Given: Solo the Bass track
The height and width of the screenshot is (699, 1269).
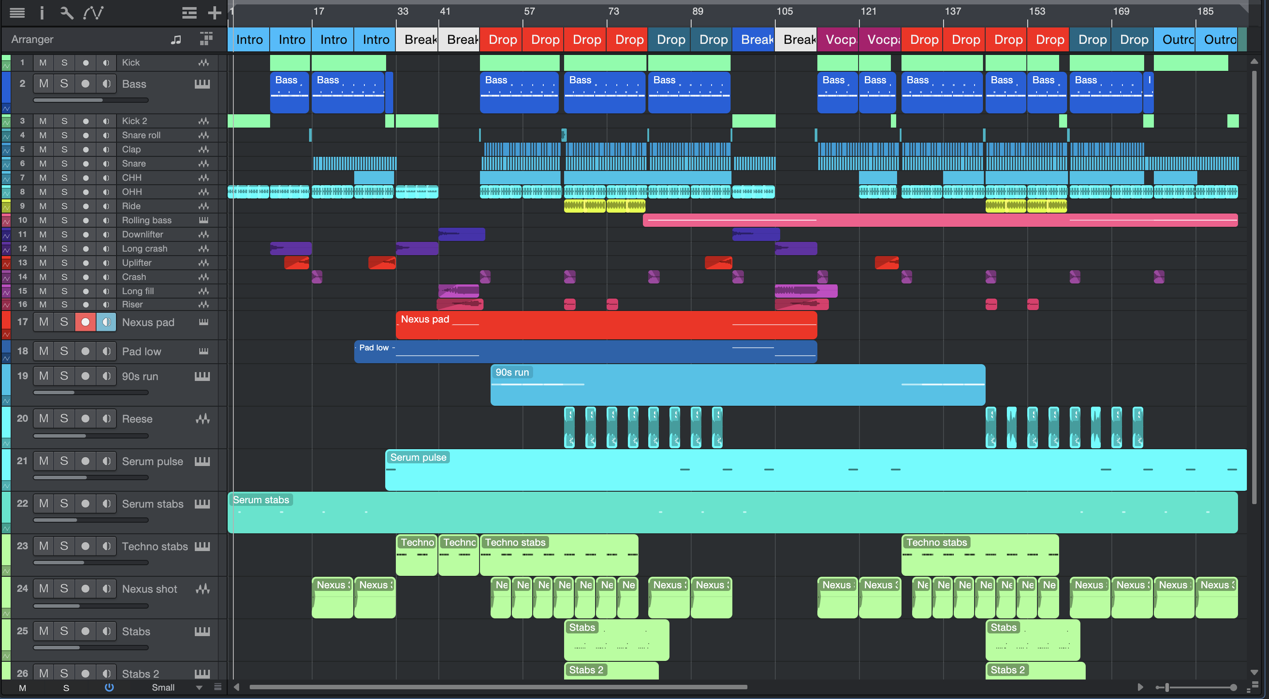Looking at the screenshot, I should click(x=64, y=84).
